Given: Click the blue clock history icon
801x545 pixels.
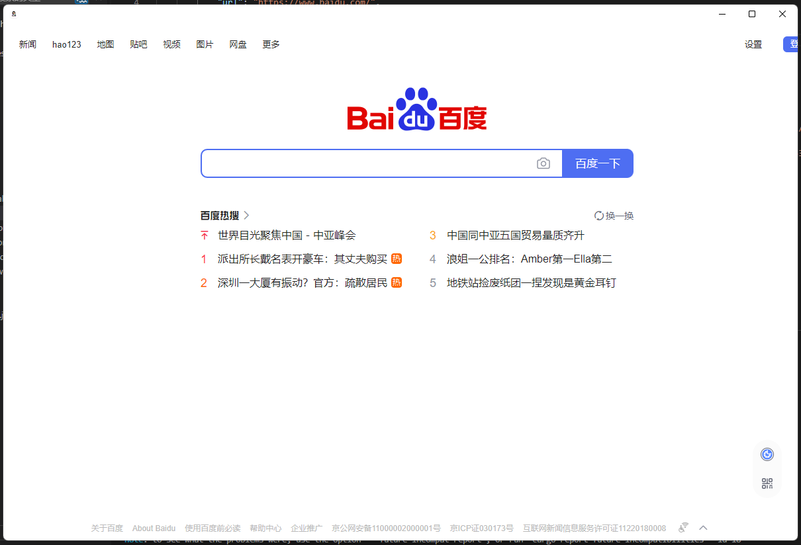Looking at the screenshot, I should point(767,454).
